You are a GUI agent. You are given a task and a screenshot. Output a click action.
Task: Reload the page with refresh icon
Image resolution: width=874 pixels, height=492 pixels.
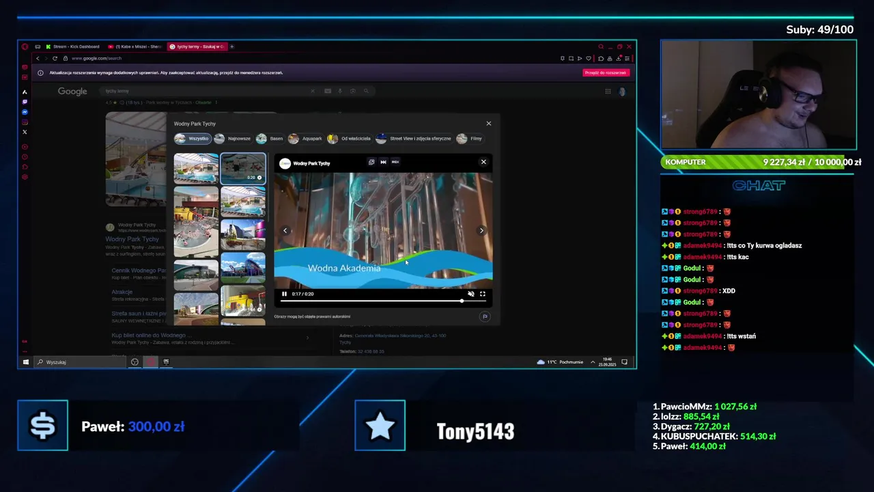[55, 58]
